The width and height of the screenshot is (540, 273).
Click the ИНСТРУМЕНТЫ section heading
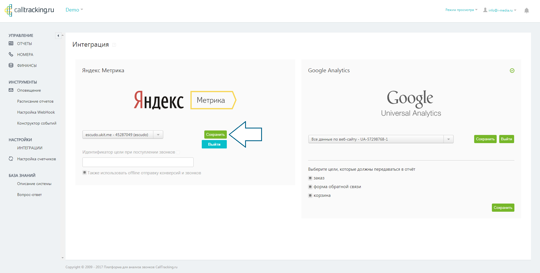click(23, 82)
